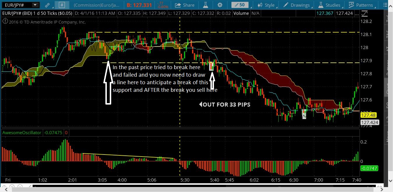Open the Studies menu

(x=329, y=5)
